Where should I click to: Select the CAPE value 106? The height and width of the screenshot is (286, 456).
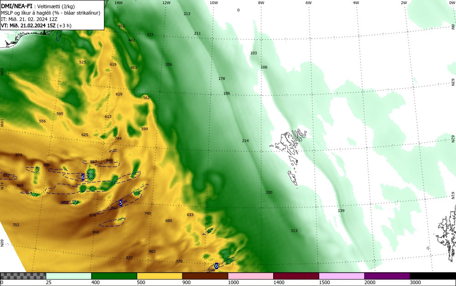click(x=264, y=67)
